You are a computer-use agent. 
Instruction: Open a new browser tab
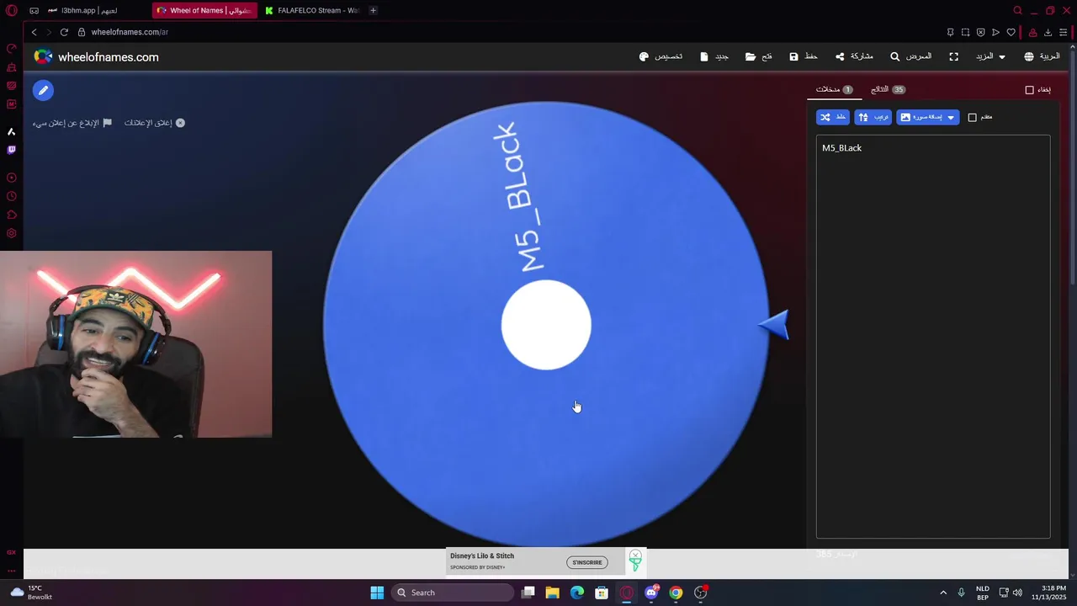[373, 10]
